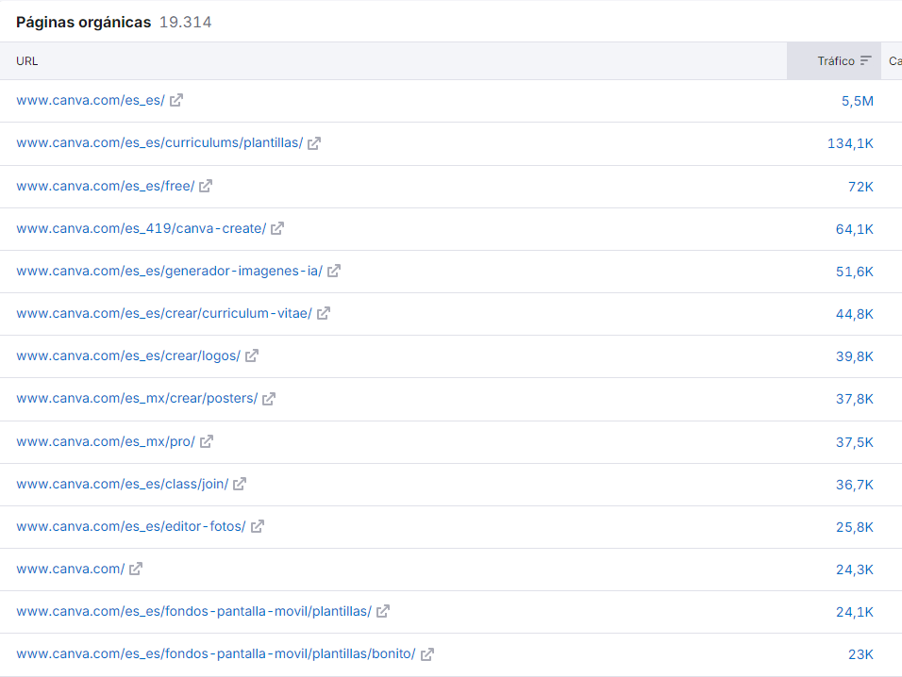902x677 pixels.
Task: Open link www.canva.com/es_es/crear/logos/
Action: (x=128, y=355)
